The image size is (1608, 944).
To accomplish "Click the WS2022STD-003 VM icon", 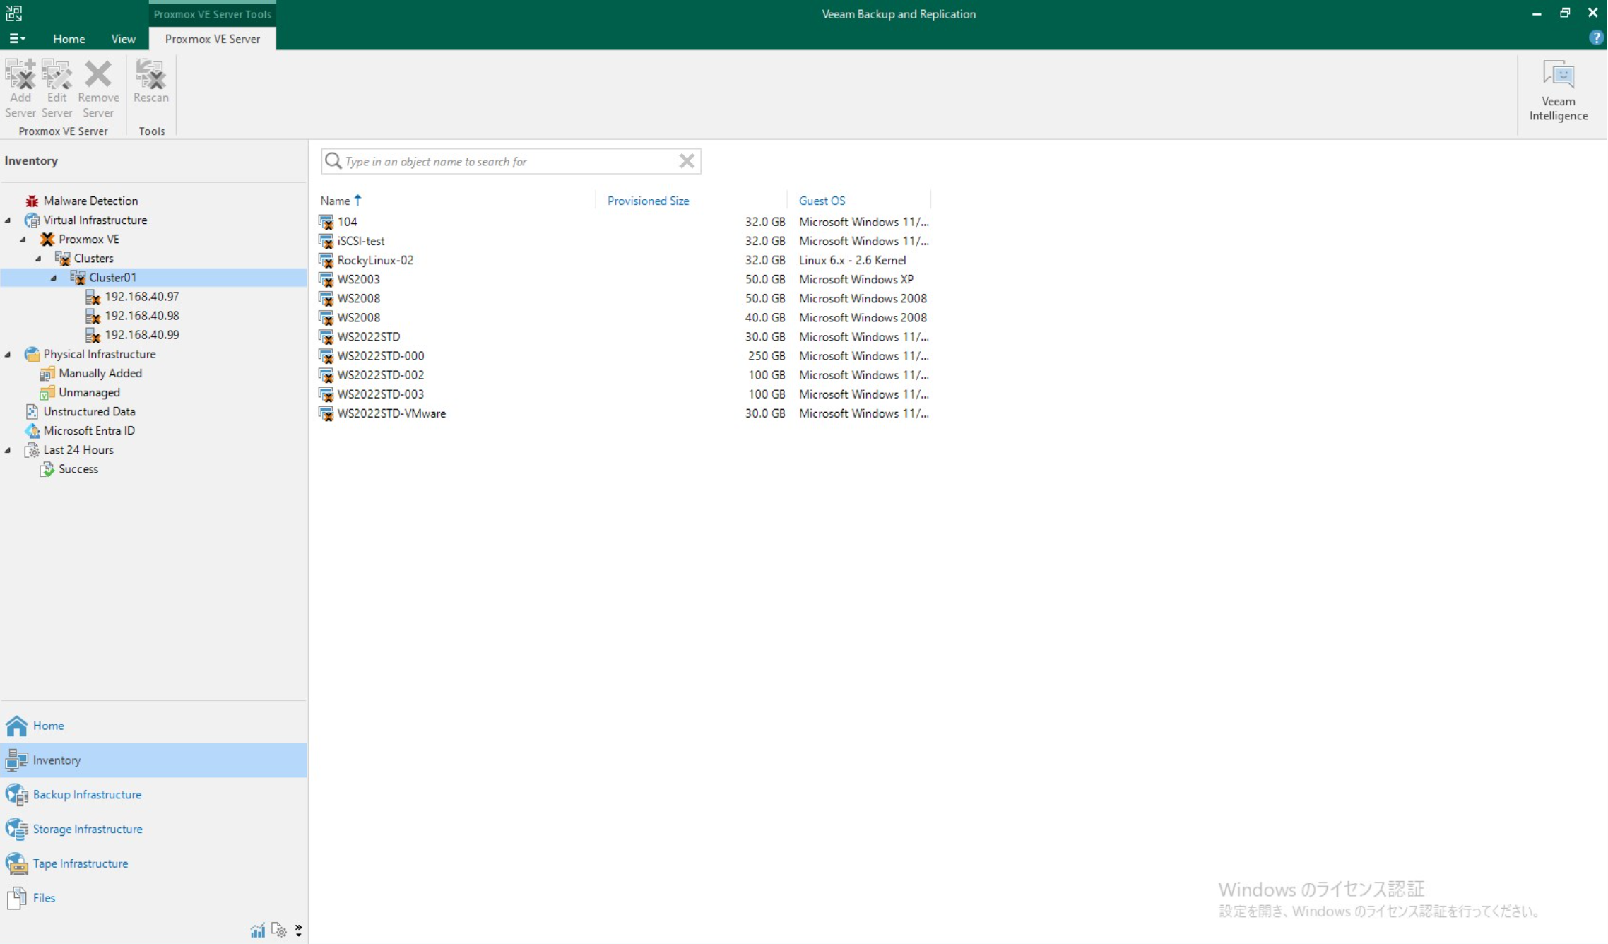I will coord(326,394).
